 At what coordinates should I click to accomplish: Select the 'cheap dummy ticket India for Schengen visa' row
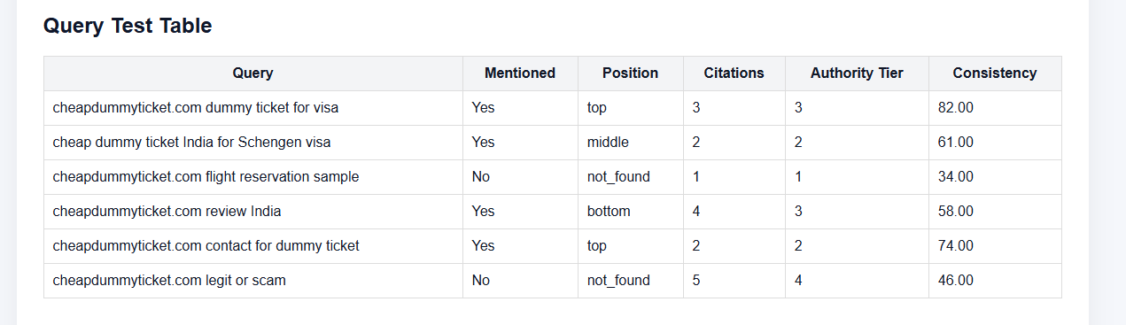[553, 143]
